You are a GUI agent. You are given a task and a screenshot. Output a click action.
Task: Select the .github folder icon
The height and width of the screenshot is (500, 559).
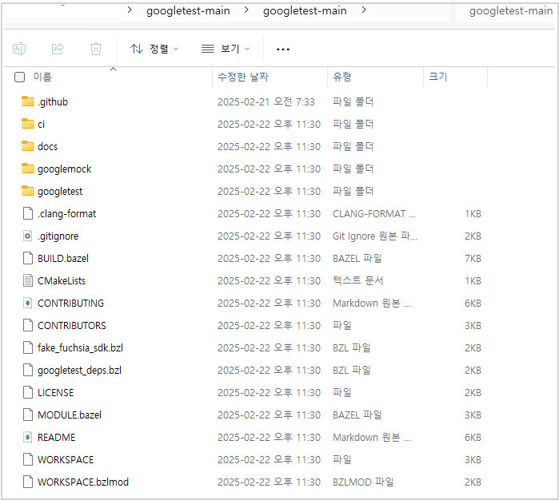[x=28, y=101]
